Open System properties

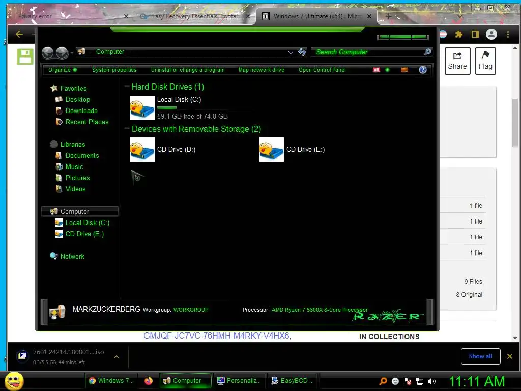click(x=114, y=70)
